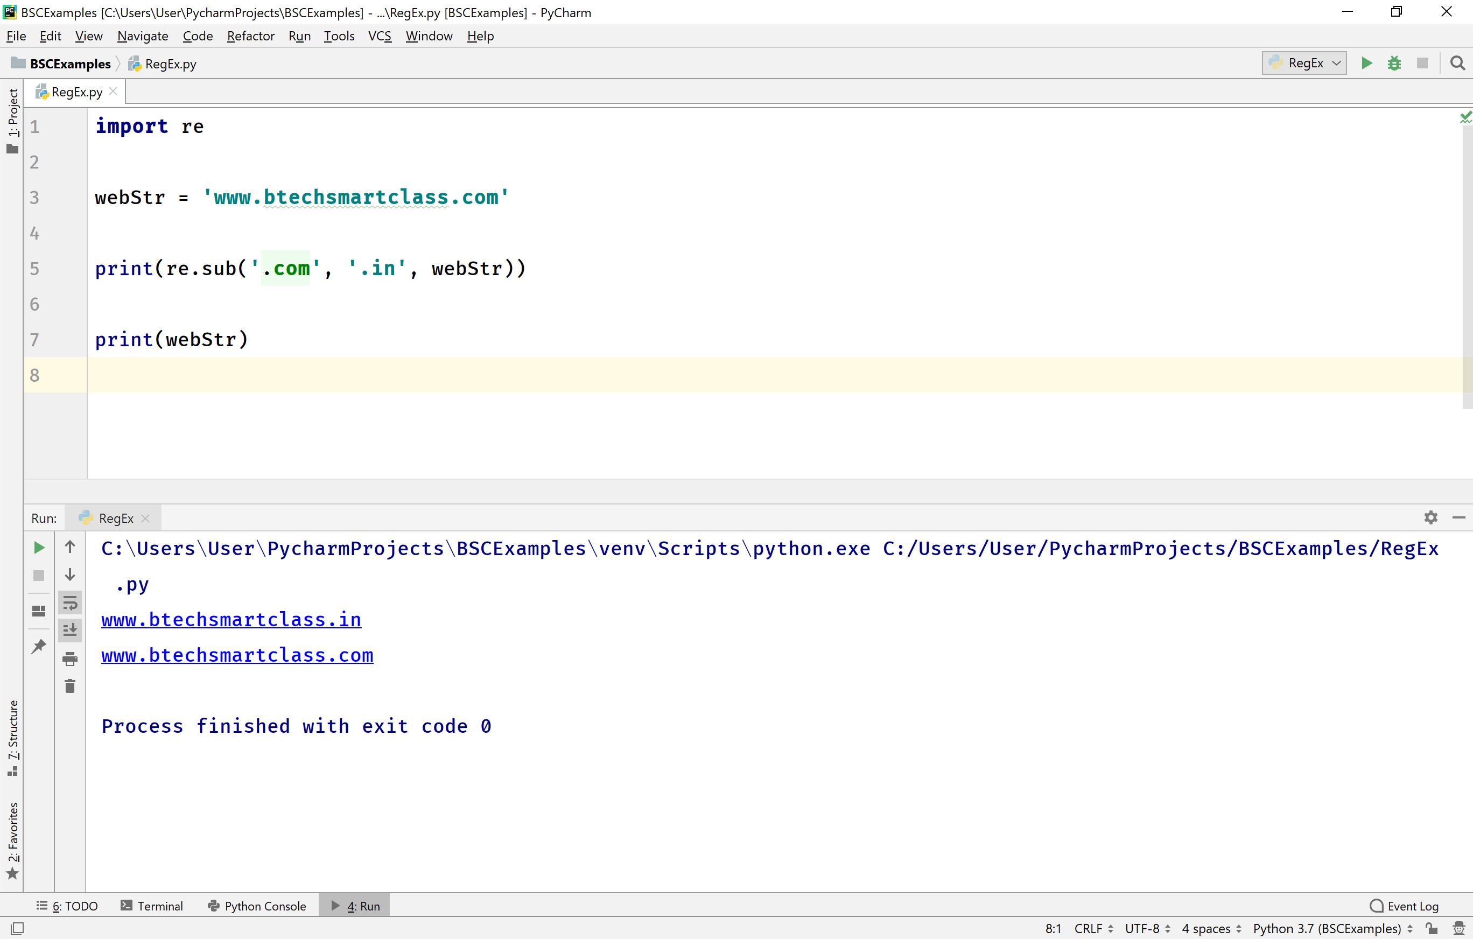Open the Refactor menu
The image size is (1473, 939).
(251, 36)
